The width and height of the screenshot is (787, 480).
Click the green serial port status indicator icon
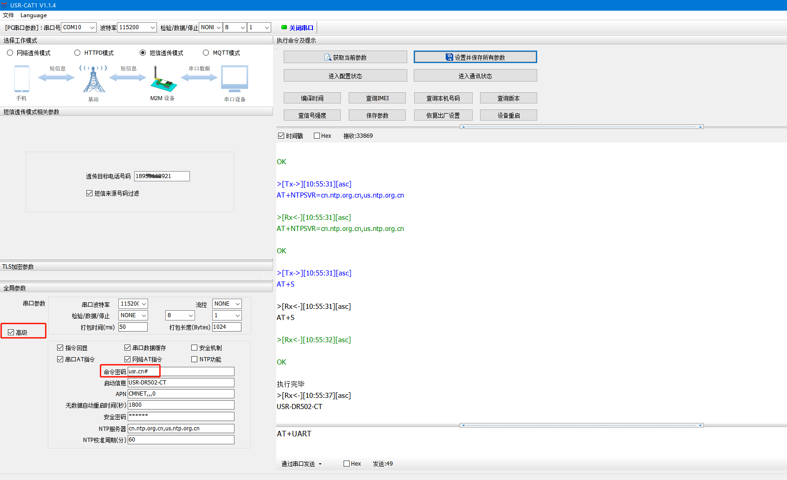pyautogui.click(x=284, y=27)
